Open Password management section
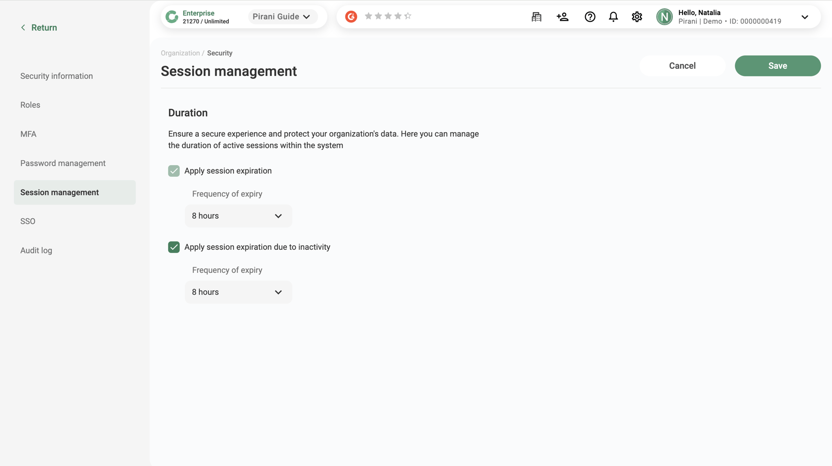This screenshot has height=466, width=832. point(63,163)
